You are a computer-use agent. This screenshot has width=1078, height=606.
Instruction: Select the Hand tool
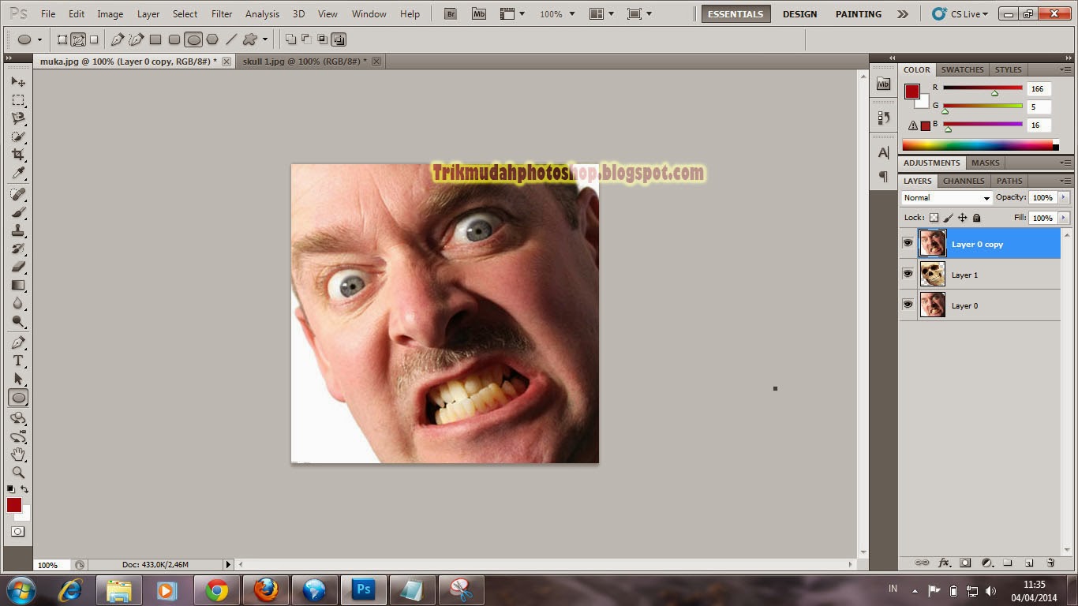coord(18,454)
